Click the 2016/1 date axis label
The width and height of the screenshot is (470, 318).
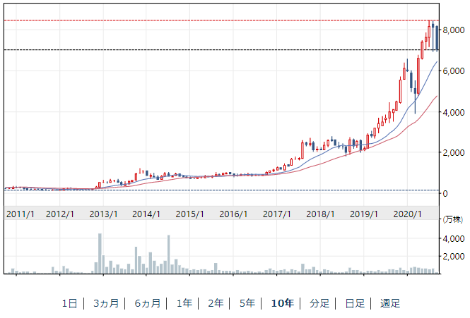(x=233, y=214)
